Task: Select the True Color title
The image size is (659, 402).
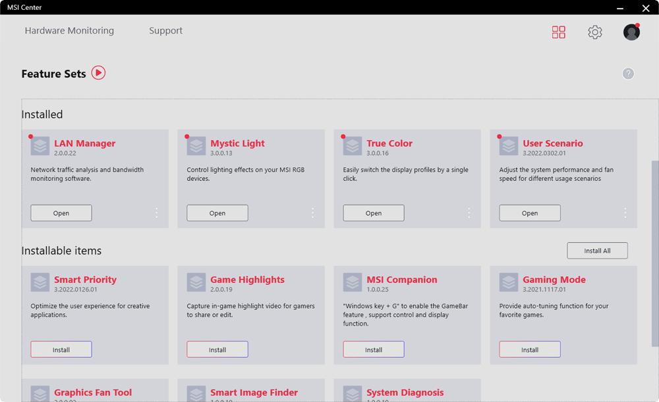Action: coord(389,143)
